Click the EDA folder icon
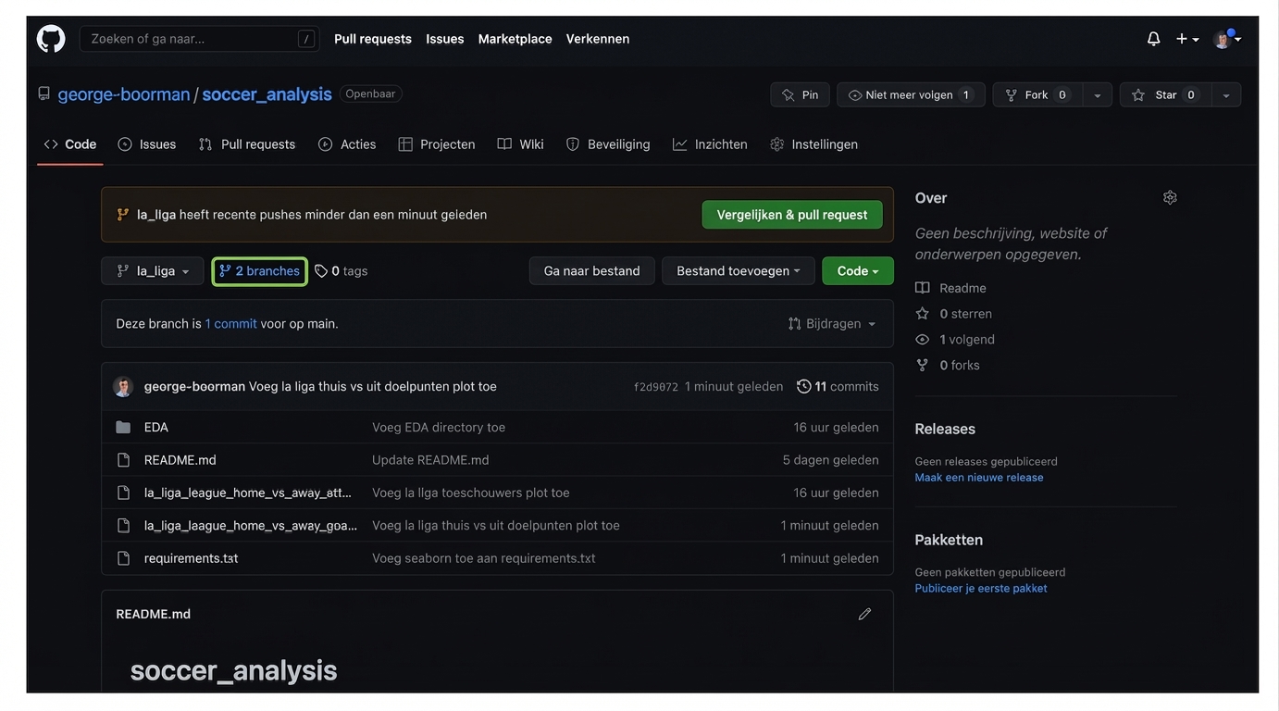 tap(123, 428)
